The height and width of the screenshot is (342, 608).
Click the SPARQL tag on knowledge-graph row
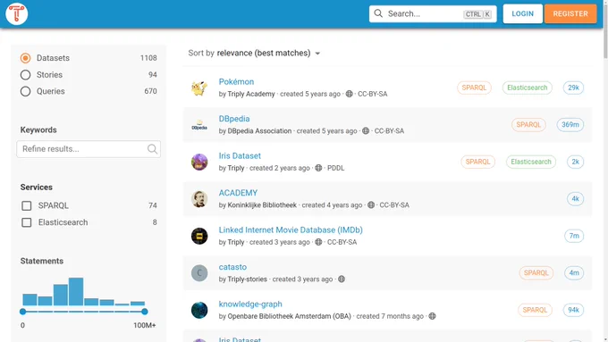[x=535, y=310]
